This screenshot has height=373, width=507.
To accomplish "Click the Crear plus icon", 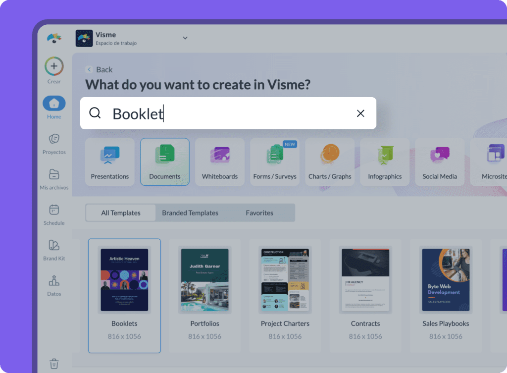I will tap(54, 66).
